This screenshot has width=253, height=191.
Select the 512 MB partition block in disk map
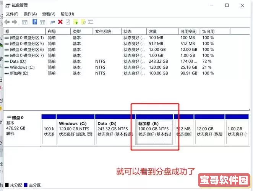coord(184,129)
